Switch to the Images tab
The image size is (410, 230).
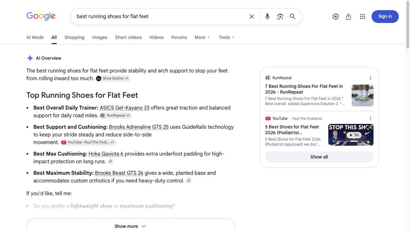[x=99, y=37]
